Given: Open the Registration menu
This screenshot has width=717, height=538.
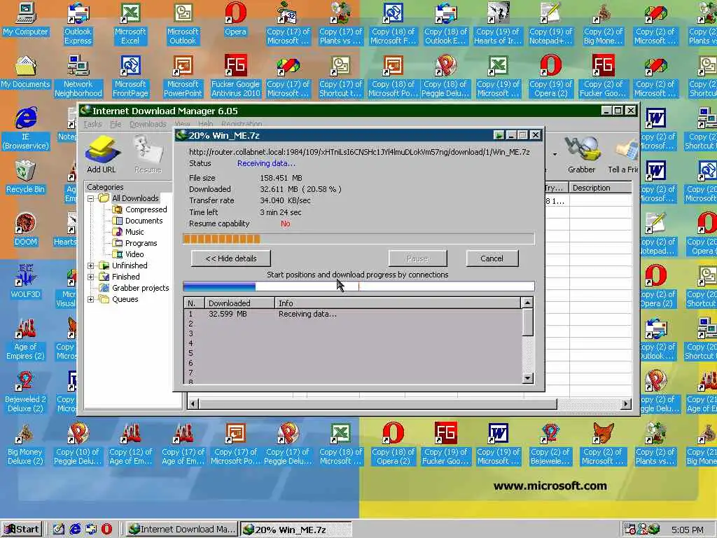Looking at the screenshot, I should [x=242, y=124].
